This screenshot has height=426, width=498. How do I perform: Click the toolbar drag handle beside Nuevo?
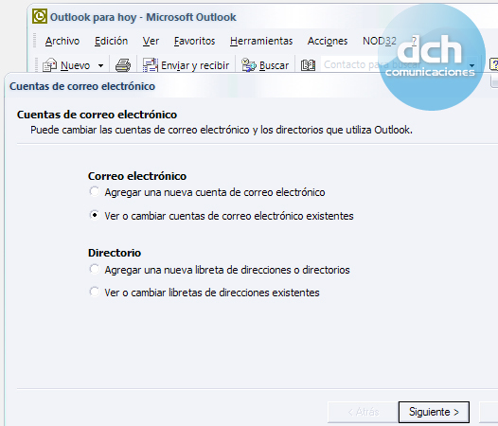click(x=37, y=65)
